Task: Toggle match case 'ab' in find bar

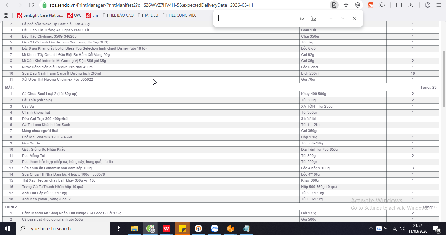Action: (x=302, y=18)
